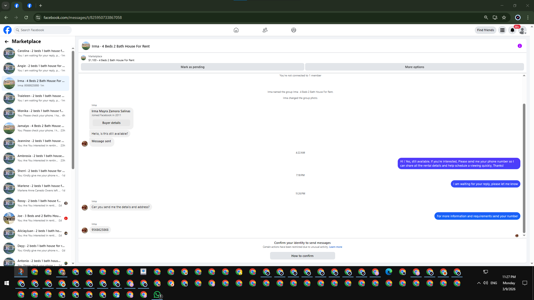The height and width of the screenshot is (300, 534).
Task: Open conversation information purple icon
Action: [x=520, y=46]
